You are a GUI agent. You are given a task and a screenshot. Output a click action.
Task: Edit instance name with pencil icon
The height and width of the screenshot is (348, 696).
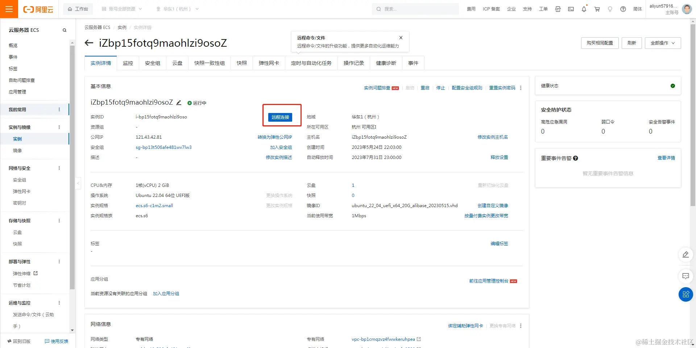tap(179, 102)
